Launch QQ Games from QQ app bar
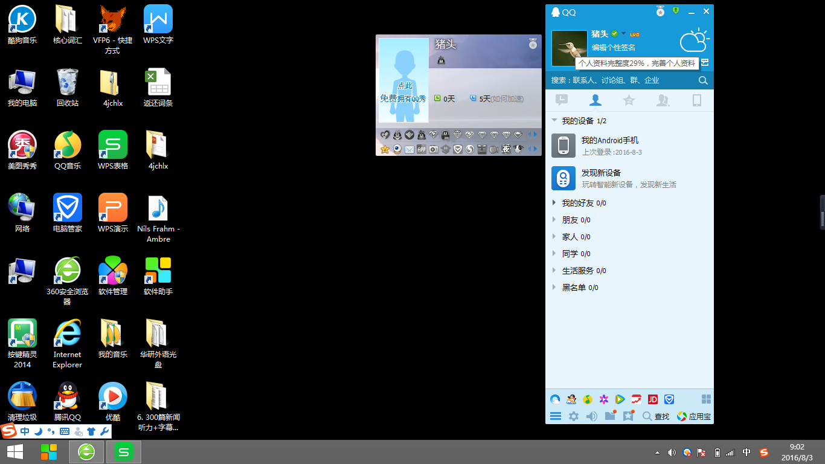The width and height of the screenshot is (825, 464). pos(571,399)
